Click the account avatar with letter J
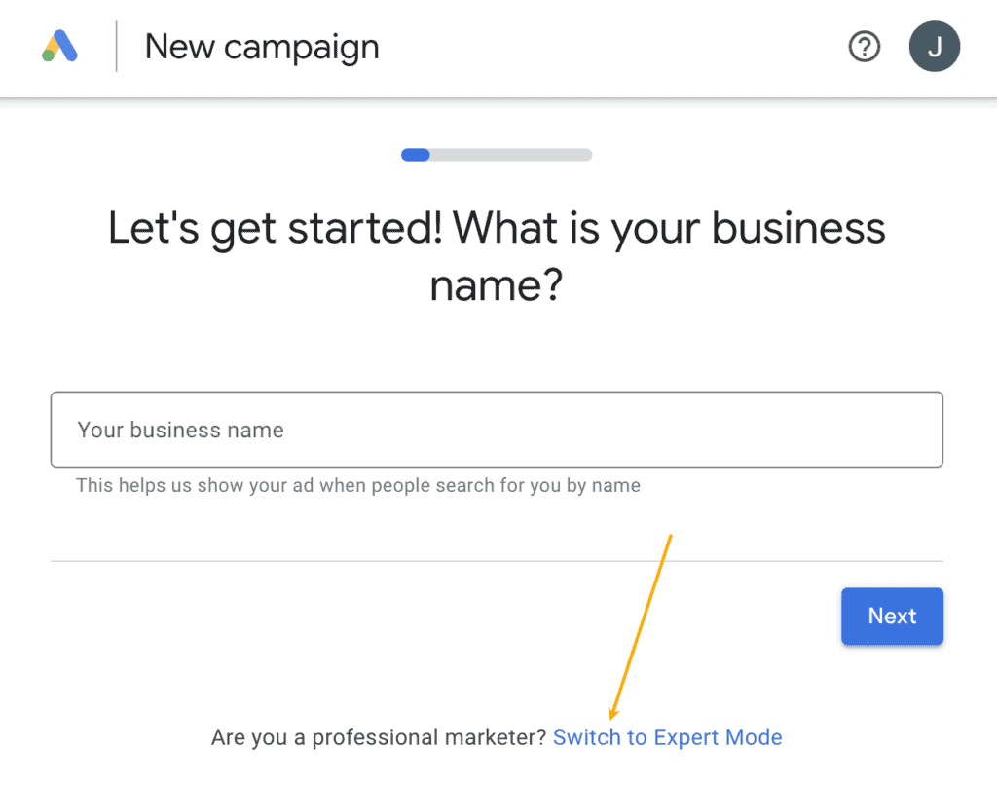Viewport: 997px width, 788px height. click(934, 46)
